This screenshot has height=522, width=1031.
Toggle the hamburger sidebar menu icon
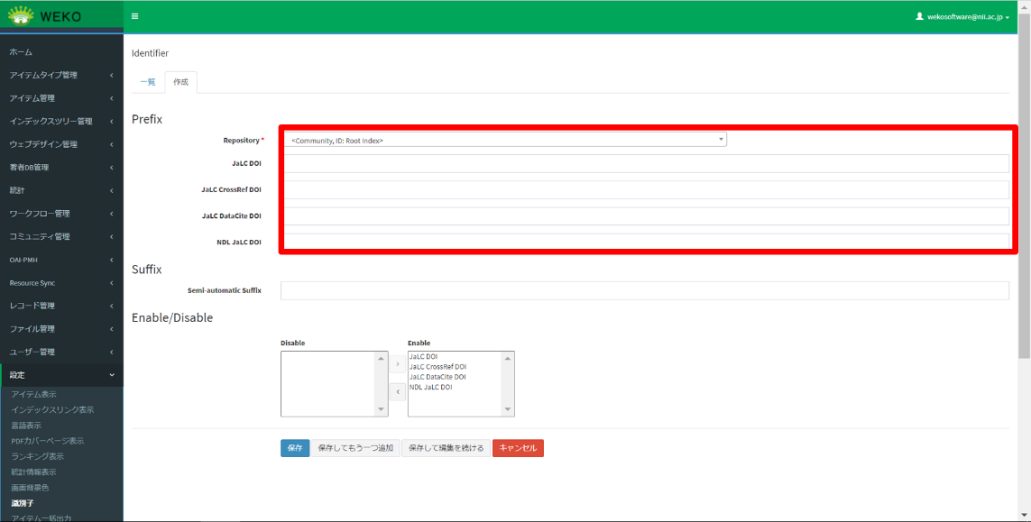pyautogui.click(x=135, y=16)
